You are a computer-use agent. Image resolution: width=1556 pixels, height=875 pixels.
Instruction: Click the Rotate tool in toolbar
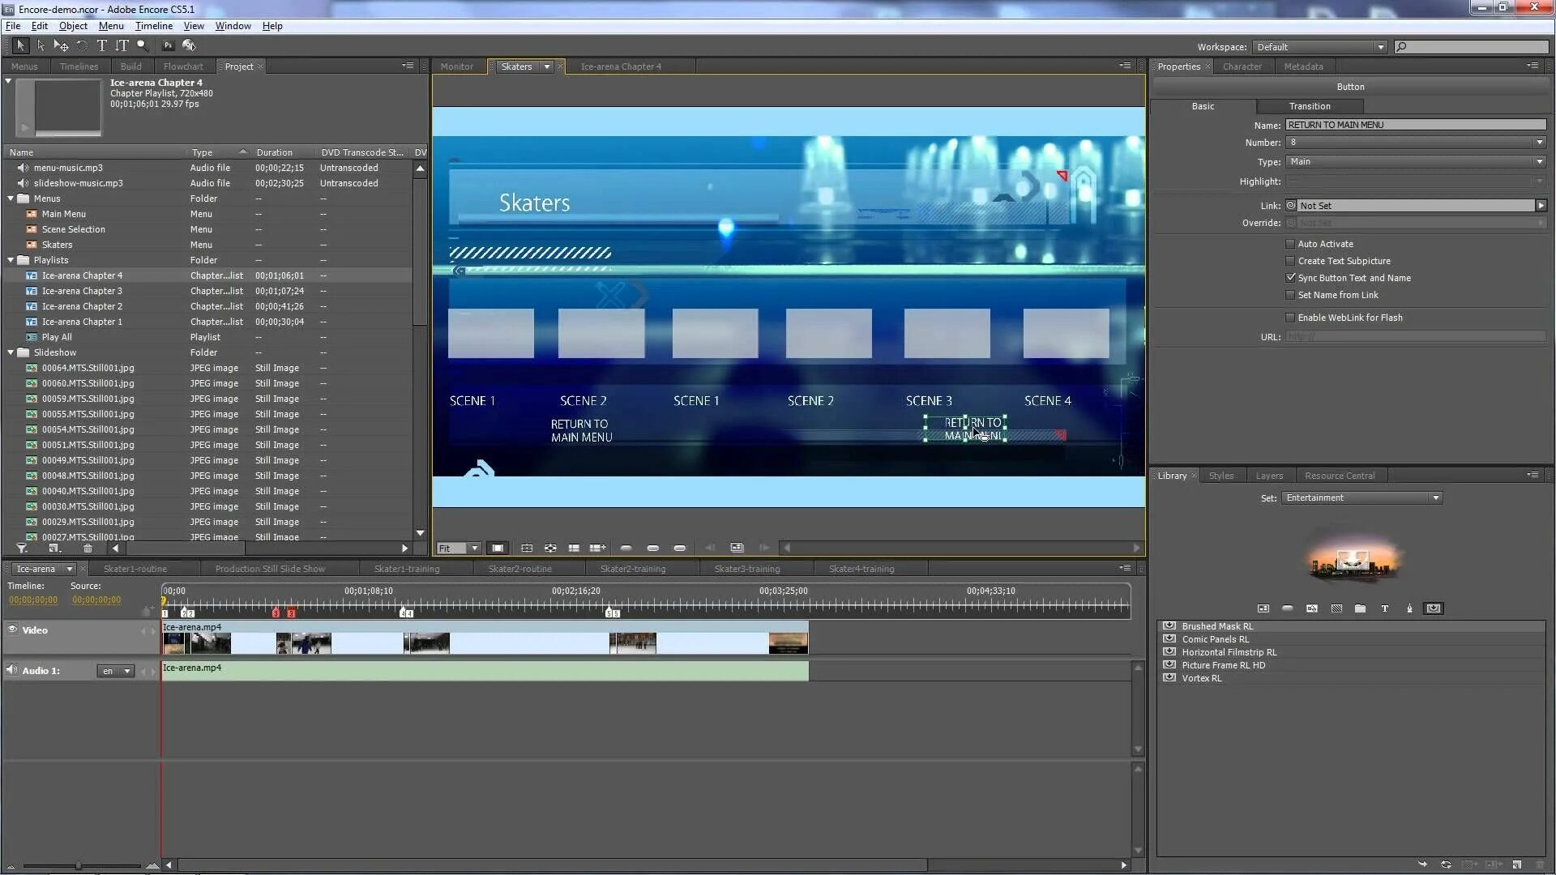click(82, 46)
